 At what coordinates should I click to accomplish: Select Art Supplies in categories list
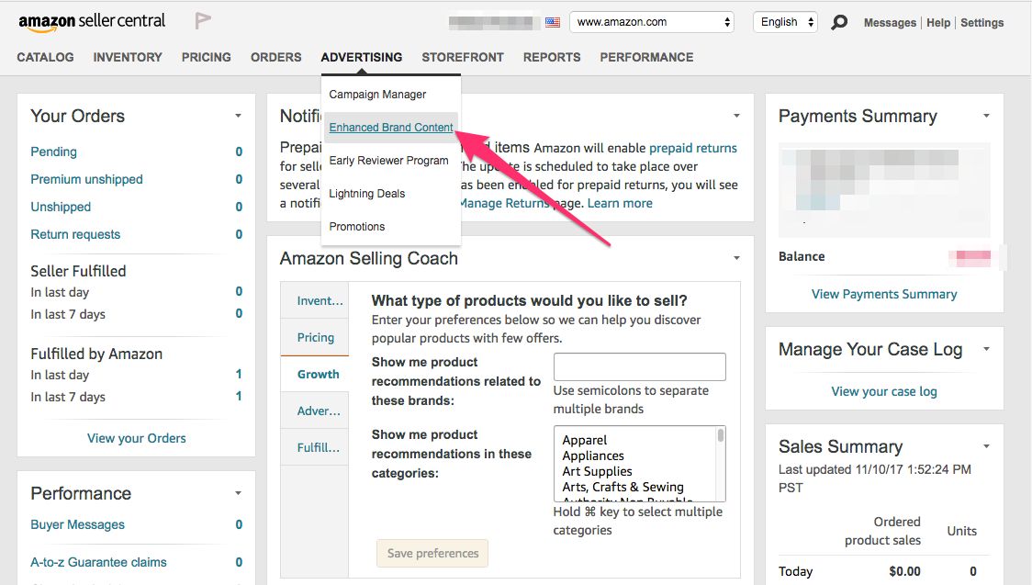pos(597,471)
